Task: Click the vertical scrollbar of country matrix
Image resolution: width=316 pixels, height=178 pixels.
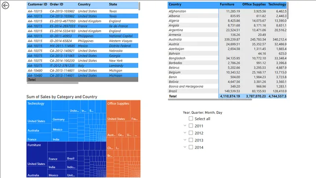Action: 287,10
